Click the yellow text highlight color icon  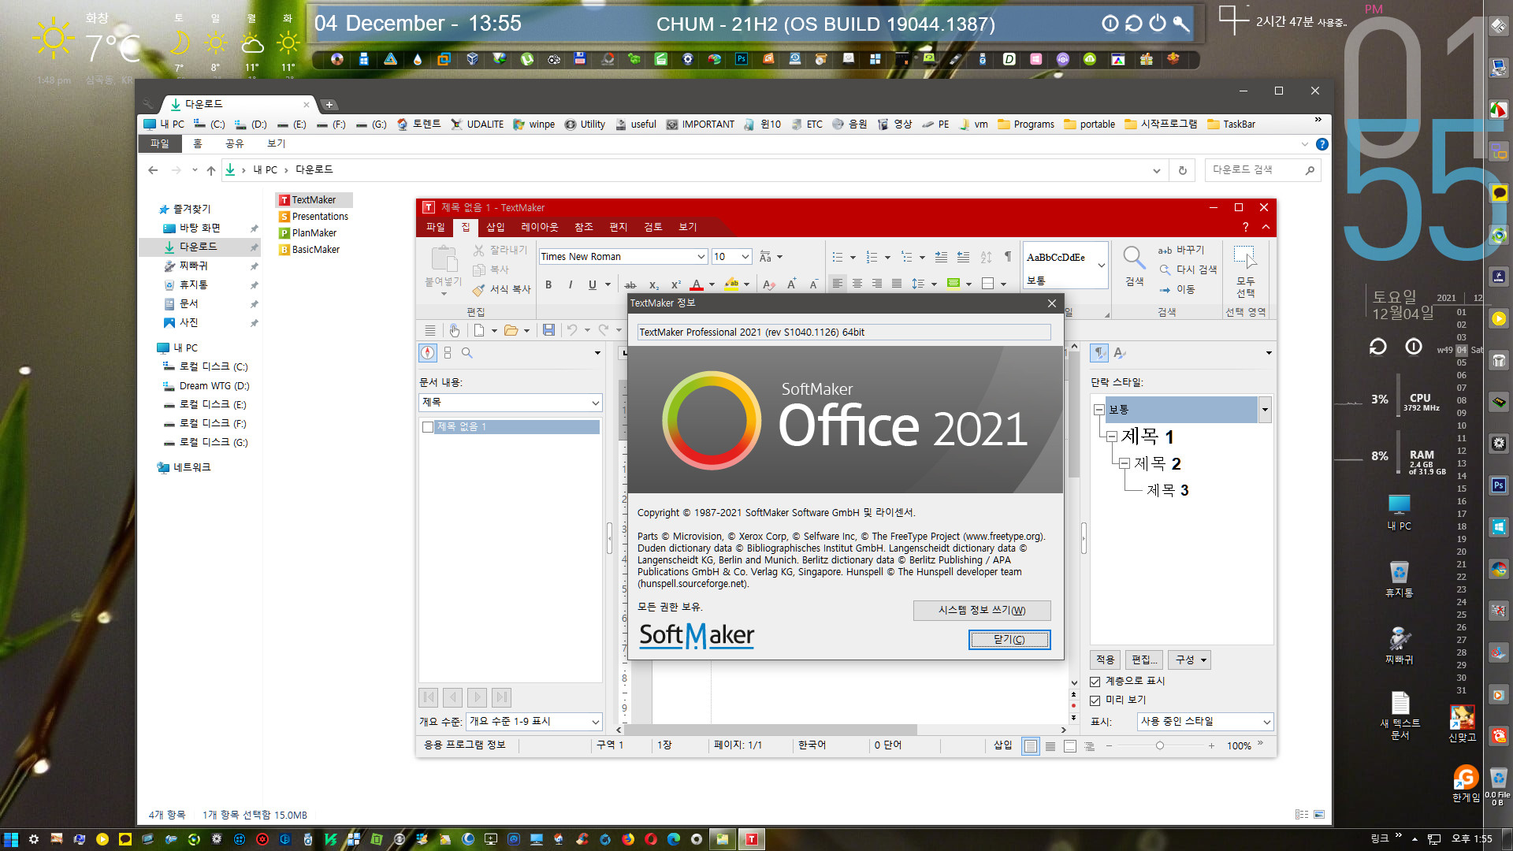tap(731, 284)
